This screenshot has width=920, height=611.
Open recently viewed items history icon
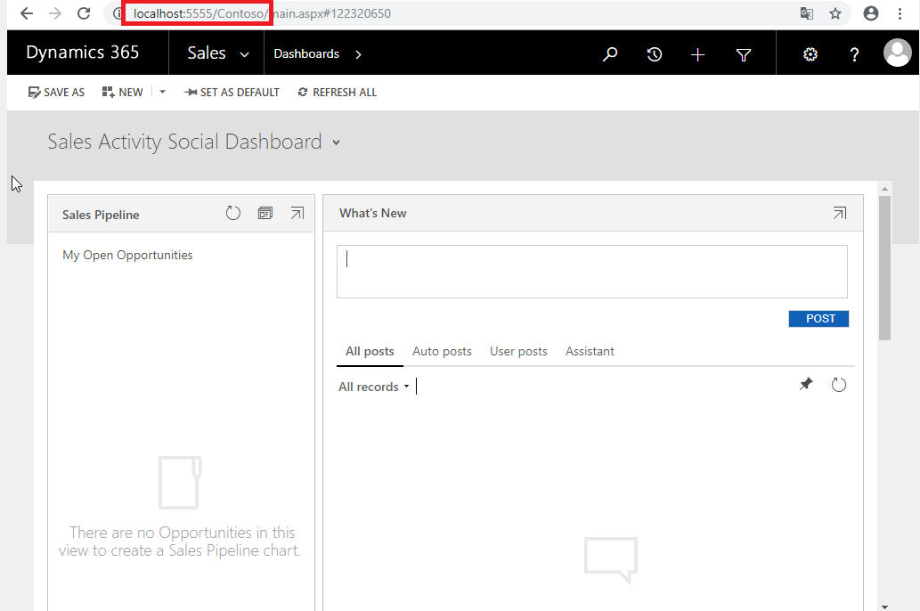point(654,53)
